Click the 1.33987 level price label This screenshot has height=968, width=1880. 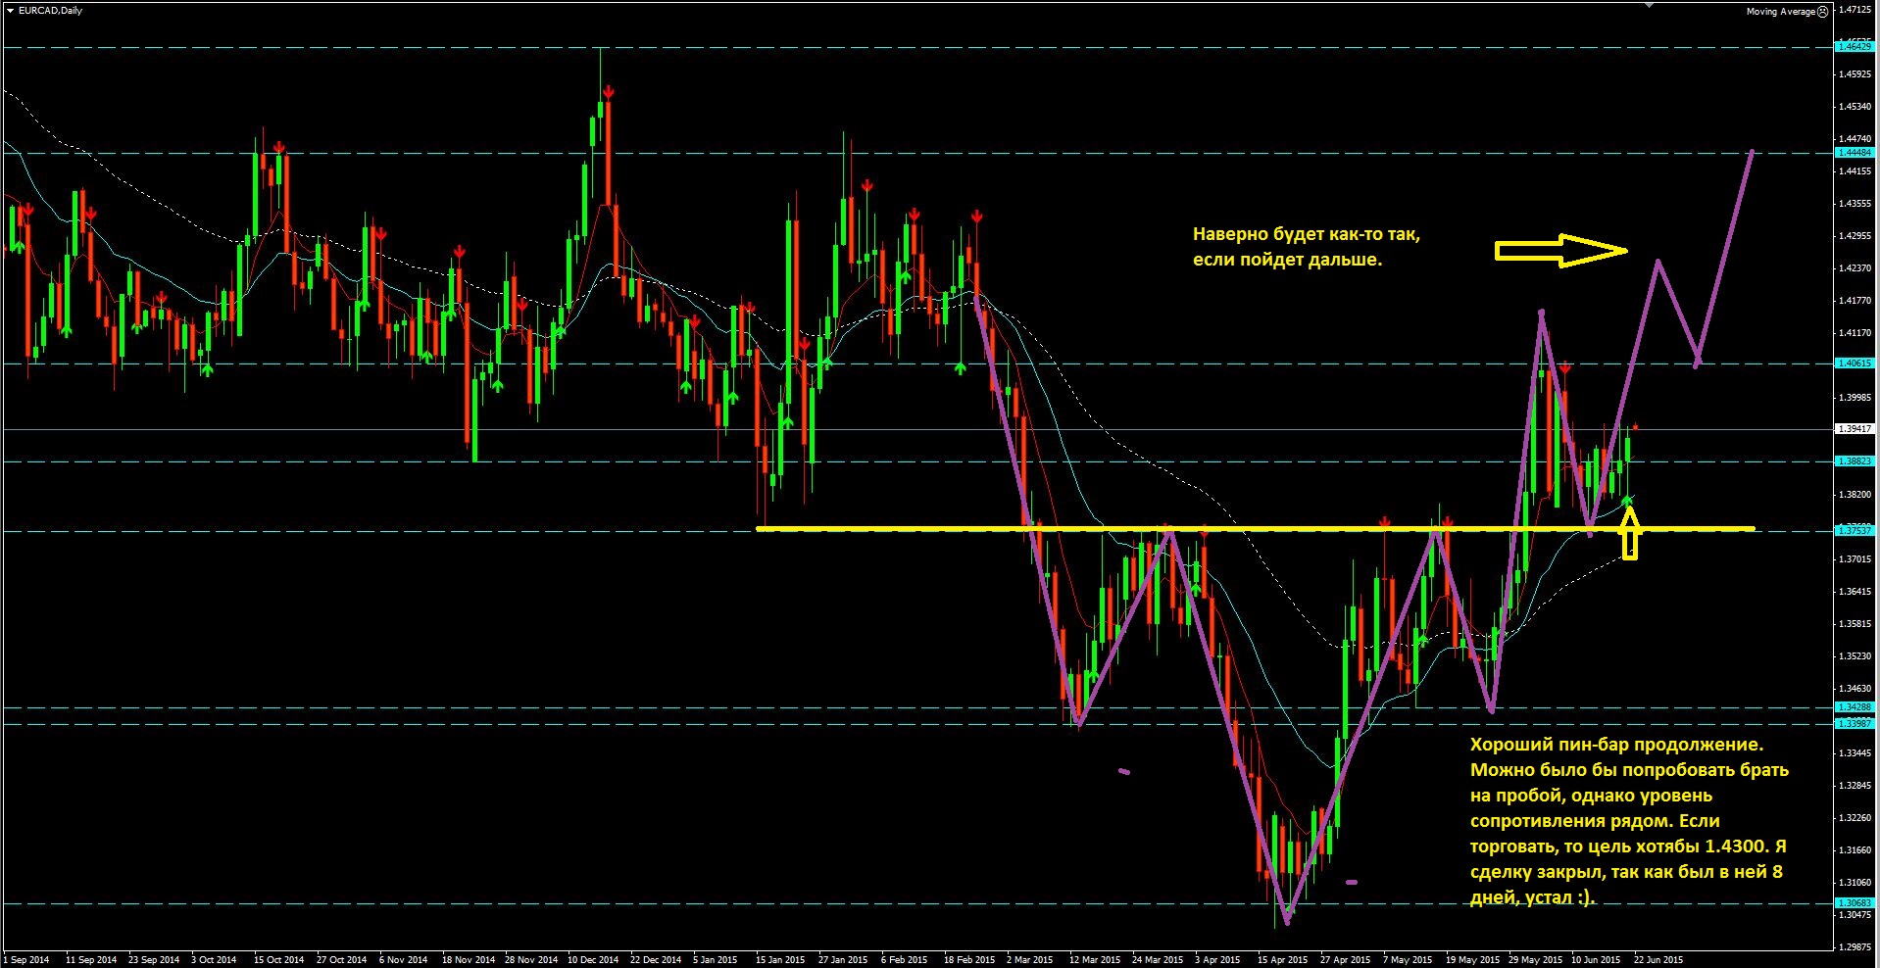(x=1855, y=723)
